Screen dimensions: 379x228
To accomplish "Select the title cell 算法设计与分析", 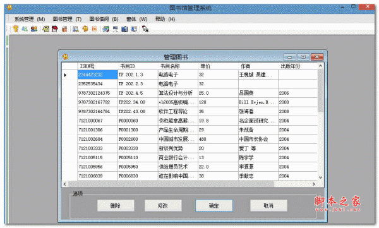I will (178, 93).
